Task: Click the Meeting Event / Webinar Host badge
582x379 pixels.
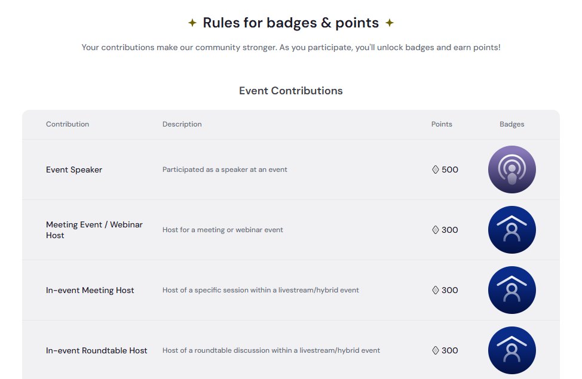Action: (512, 230)
